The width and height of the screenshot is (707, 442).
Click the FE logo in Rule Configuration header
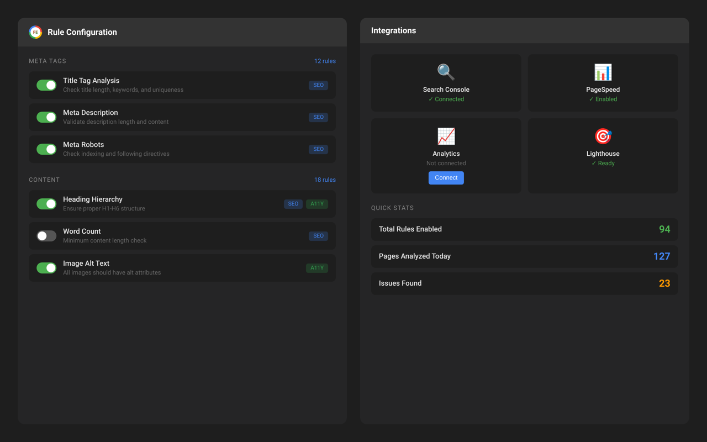(x=35, y=32)
